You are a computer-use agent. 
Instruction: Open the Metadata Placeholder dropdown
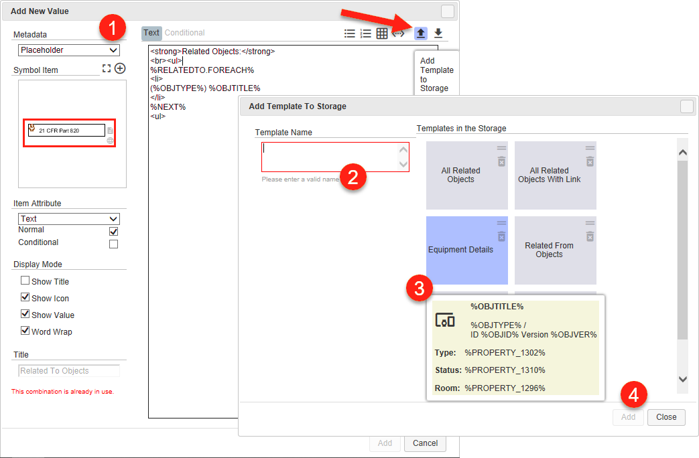68,50
